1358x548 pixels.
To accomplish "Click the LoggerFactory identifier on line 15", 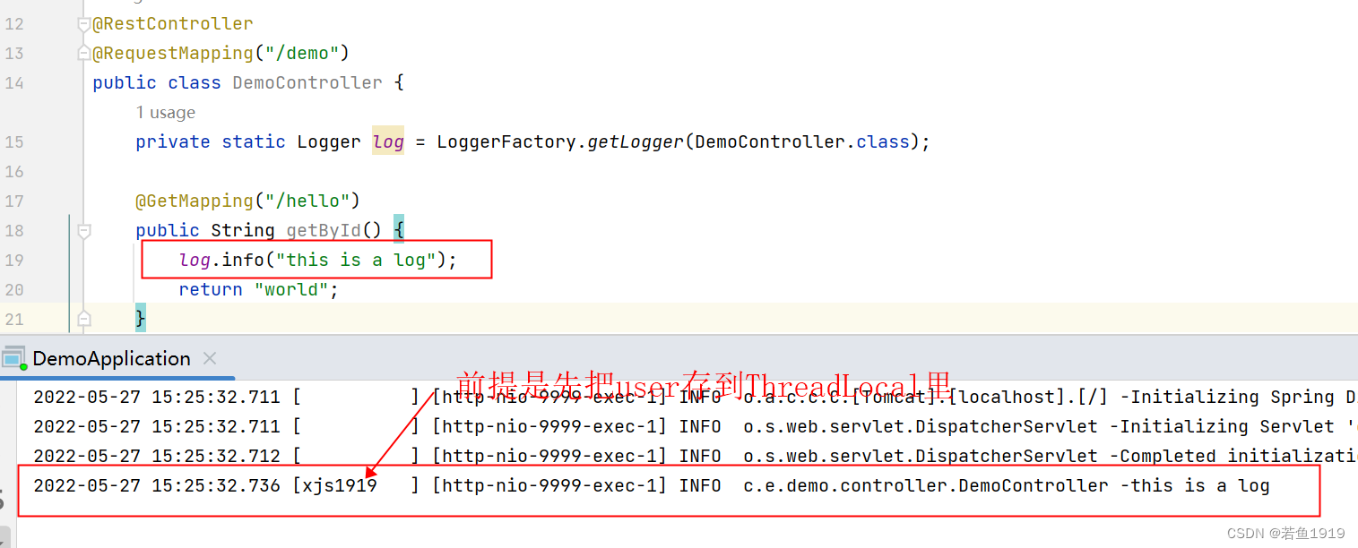I will (x=506, y=142).
